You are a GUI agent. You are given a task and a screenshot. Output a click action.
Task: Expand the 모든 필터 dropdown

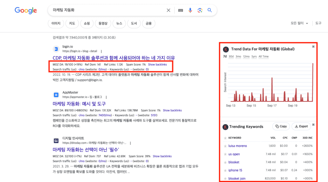click(299, 23)
